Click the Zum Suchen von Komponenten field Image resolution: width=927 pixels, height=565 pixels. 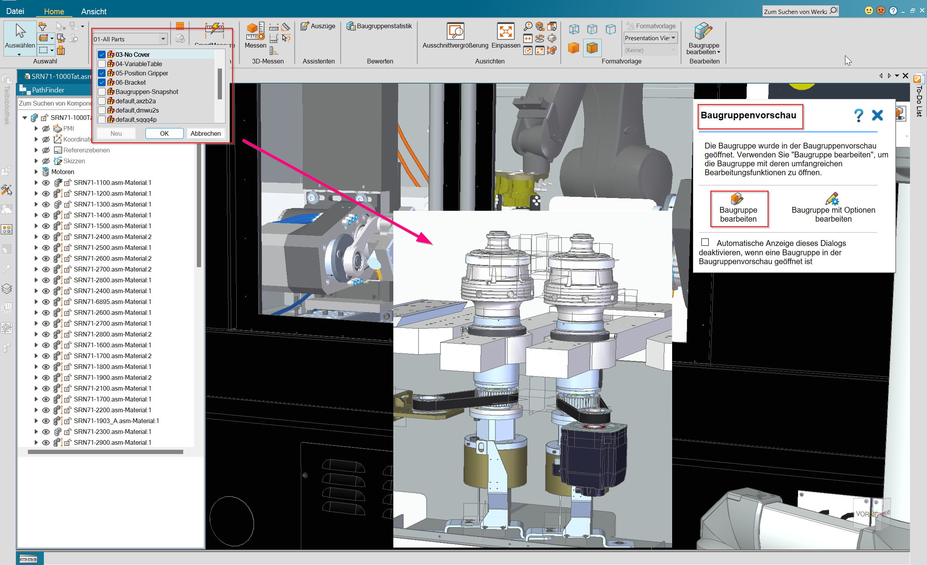pyautogui.click(x=55, y=103)
